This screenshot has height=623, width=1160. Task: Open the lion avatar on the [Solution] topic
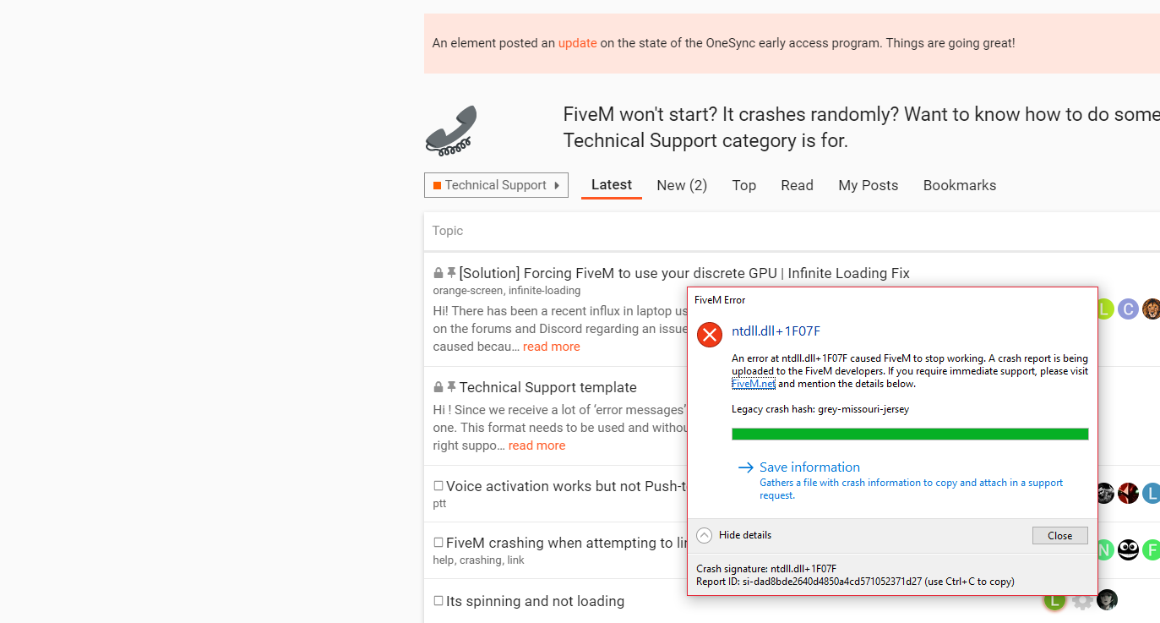point(1152,309)
